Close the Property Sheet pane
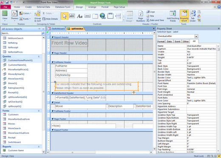221x158 pixels. click(219, 28)
